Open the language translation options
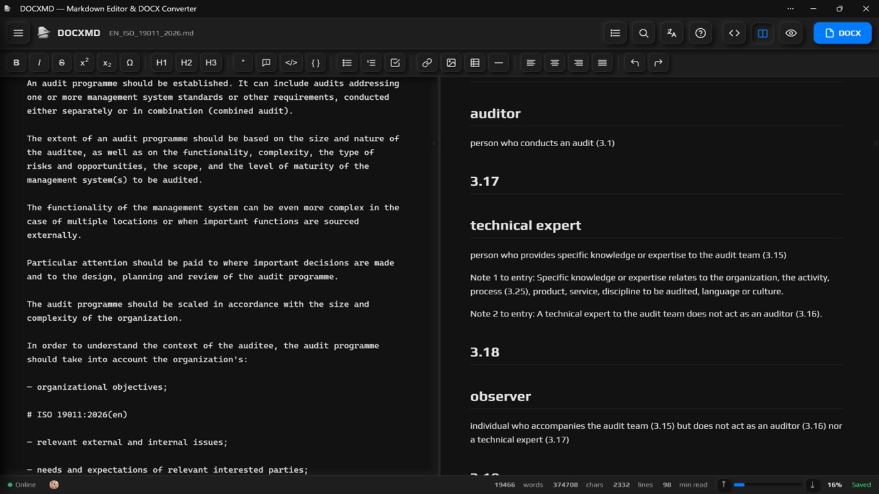879x494 pixels. (672, 33)
